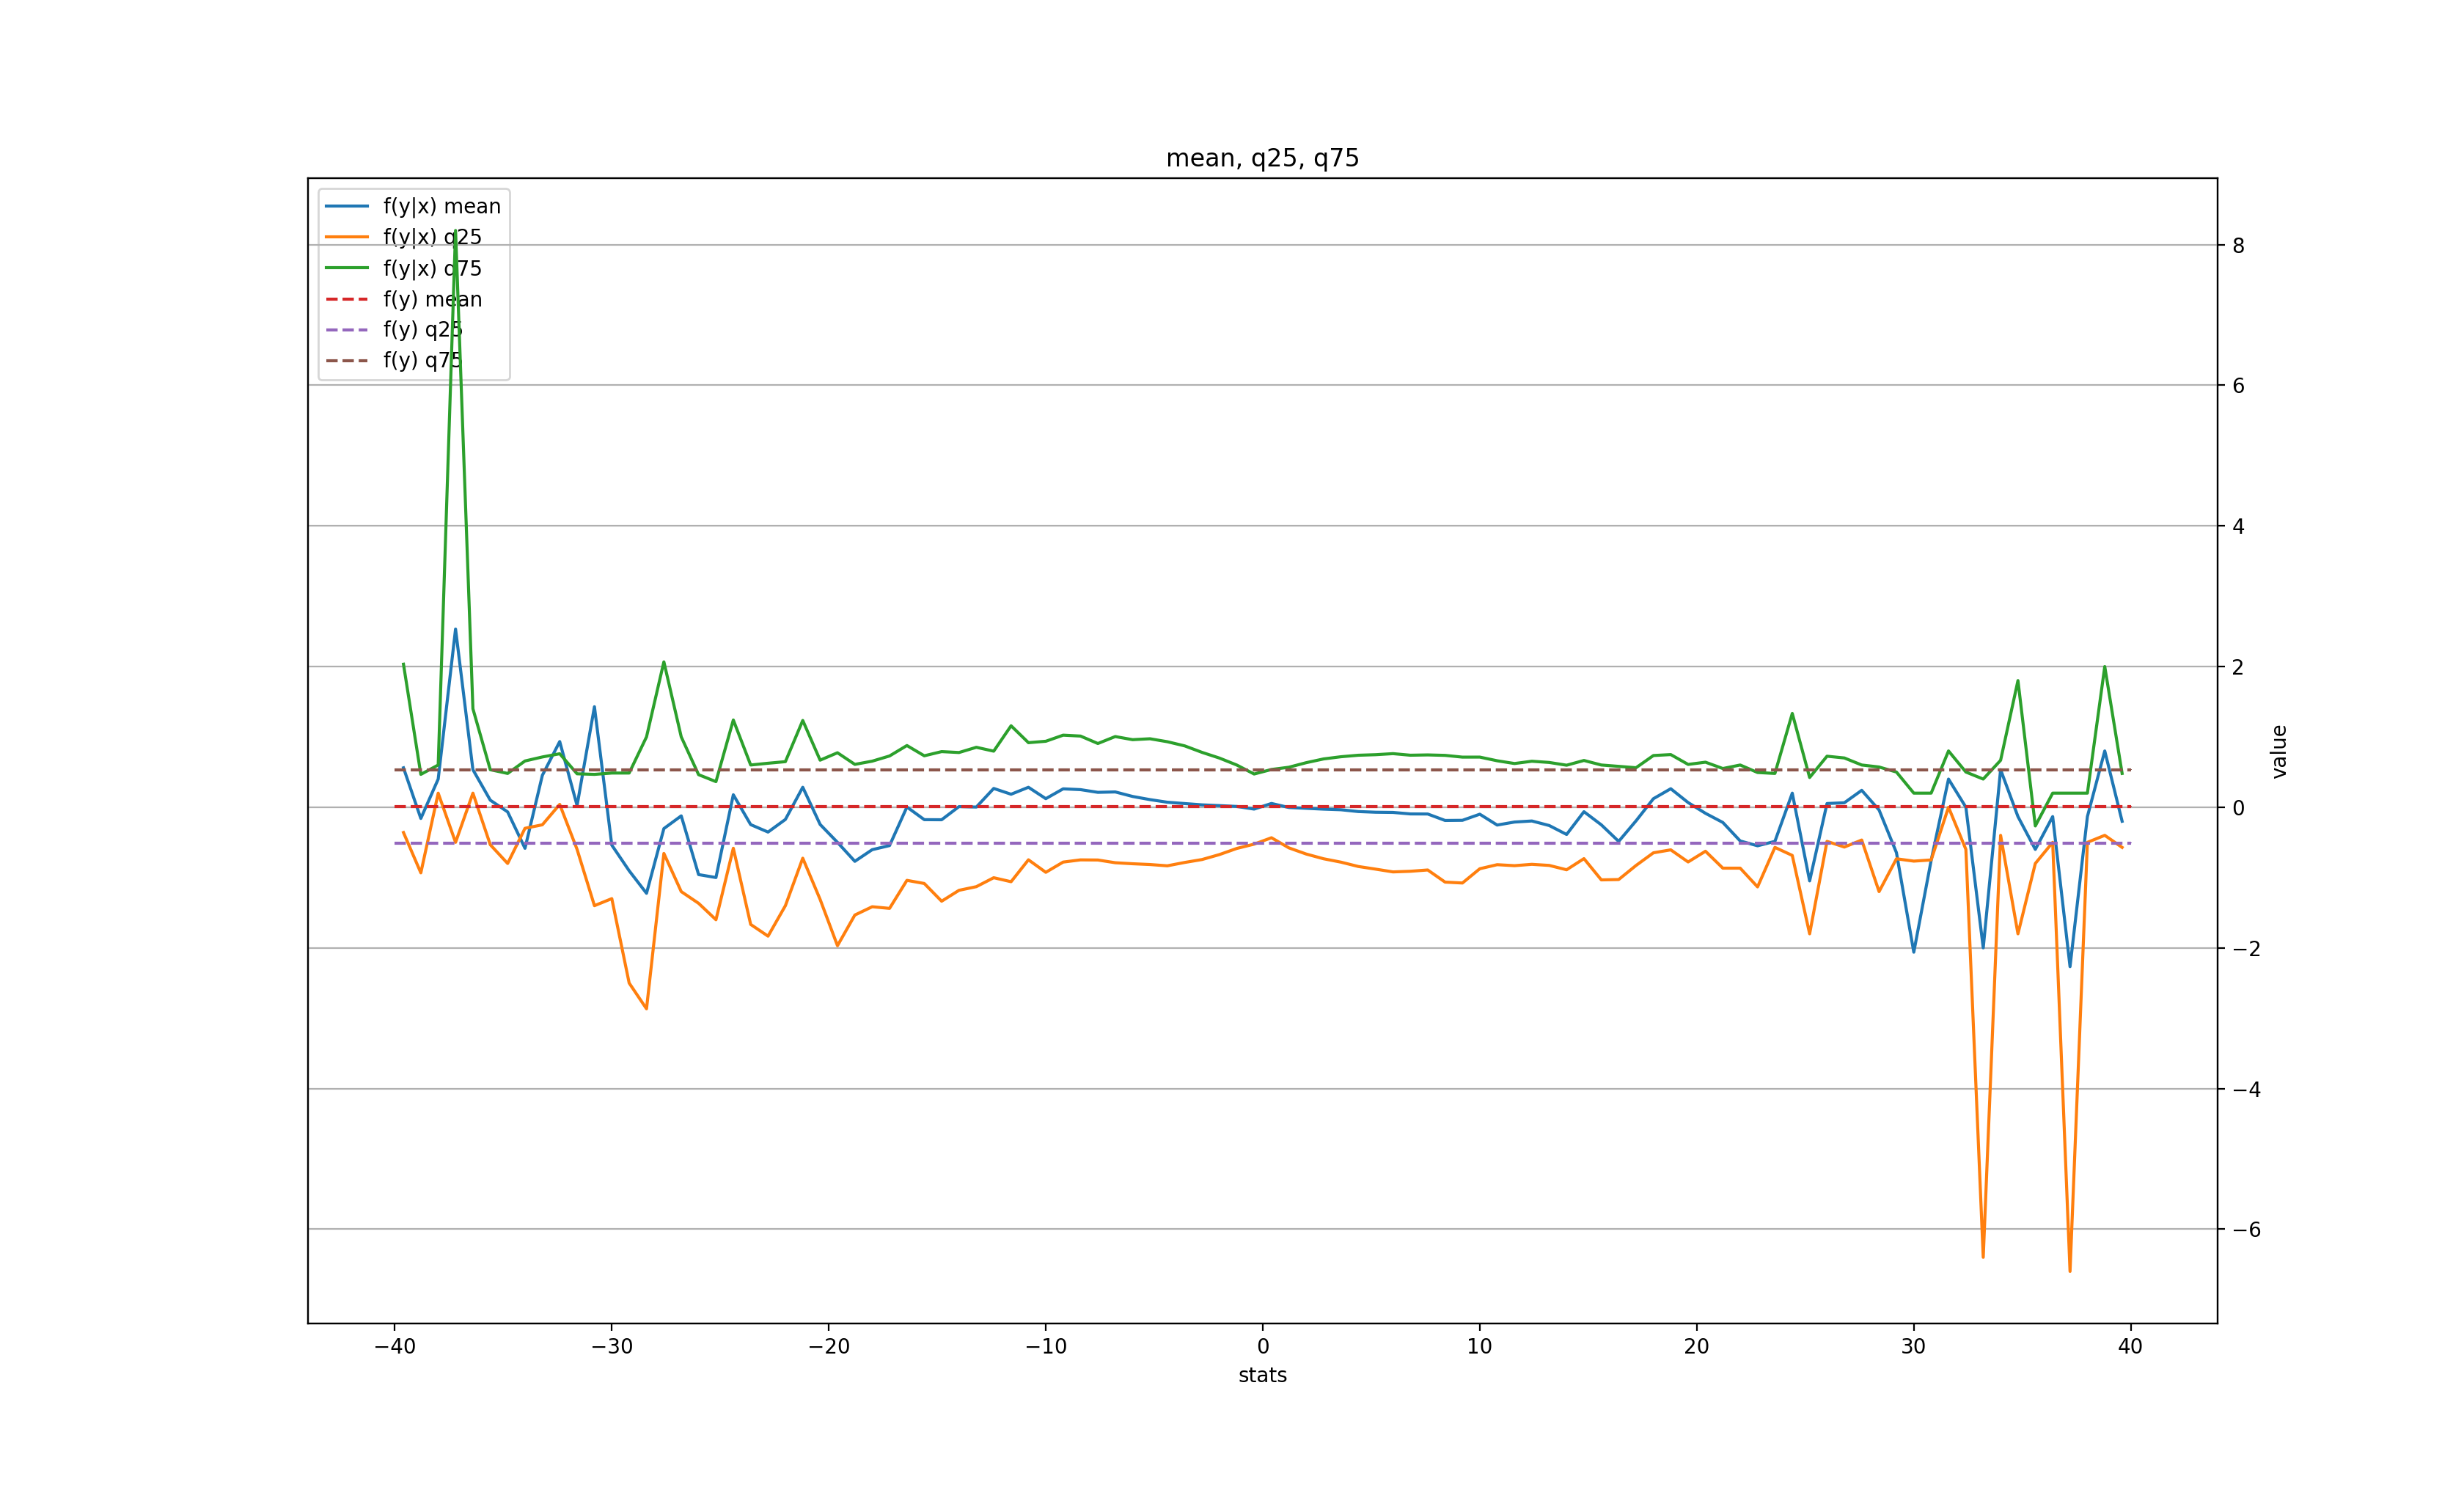Click the green q75 peak above 8
Screen dimensions: 2464x1487
(456, 232)
